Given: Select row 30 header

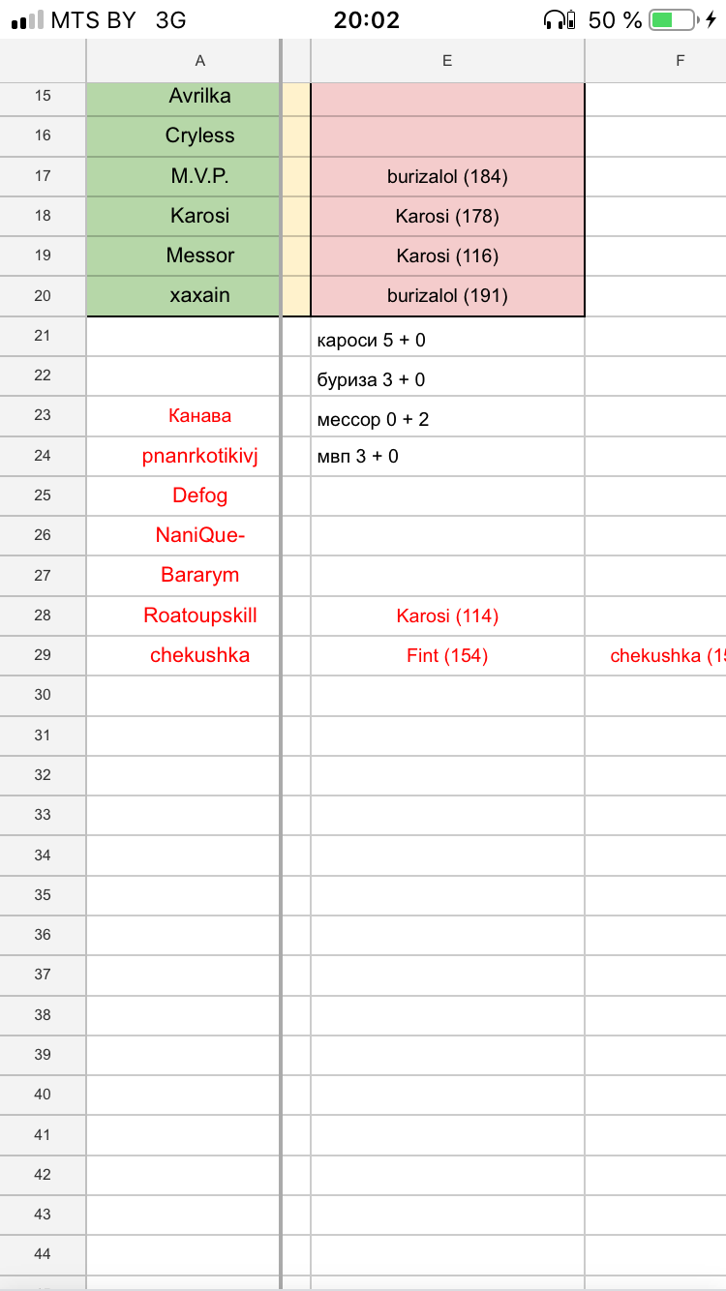Looking at the screenshot, I should (43, 694).
